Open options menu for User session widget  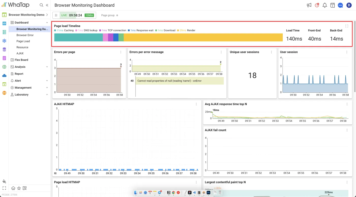tap(347, 52)
